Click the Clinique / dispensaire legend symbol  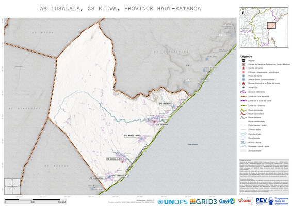(243, 72)
